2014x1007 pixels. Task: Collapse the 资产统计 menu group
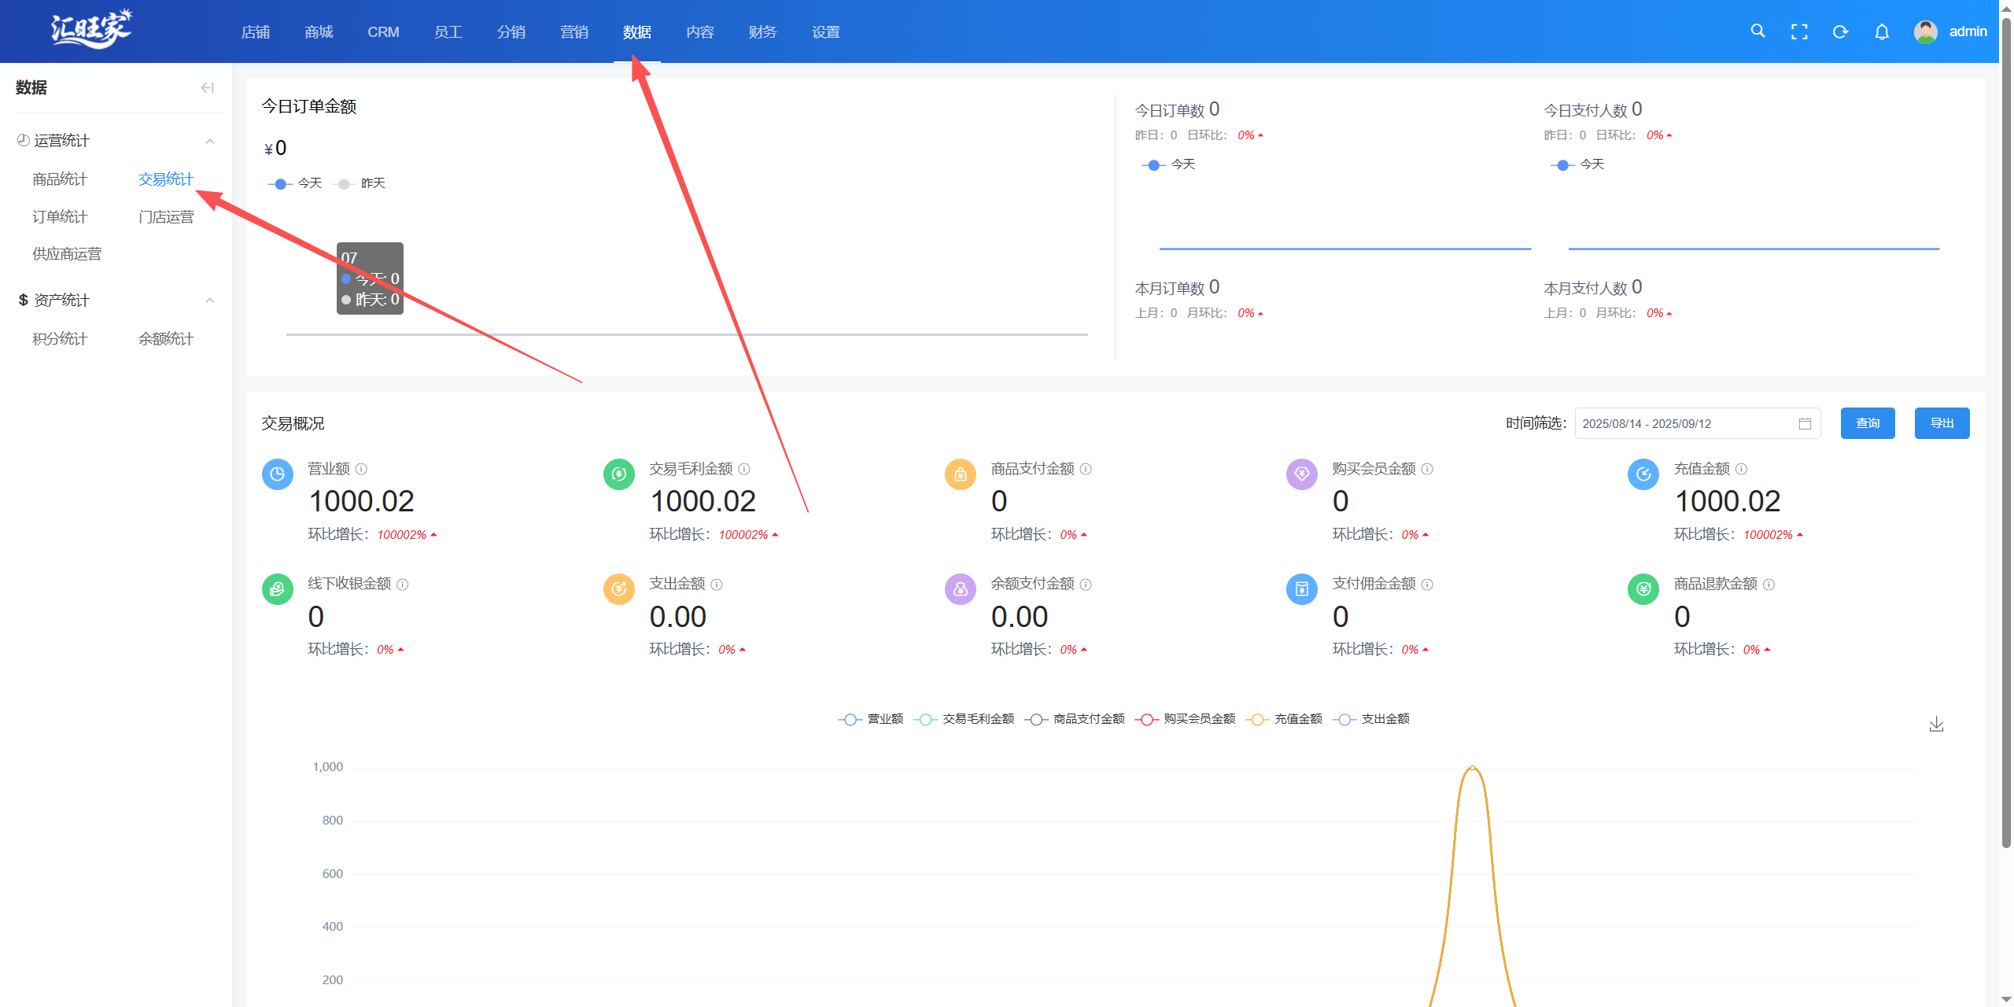(209, 301)
